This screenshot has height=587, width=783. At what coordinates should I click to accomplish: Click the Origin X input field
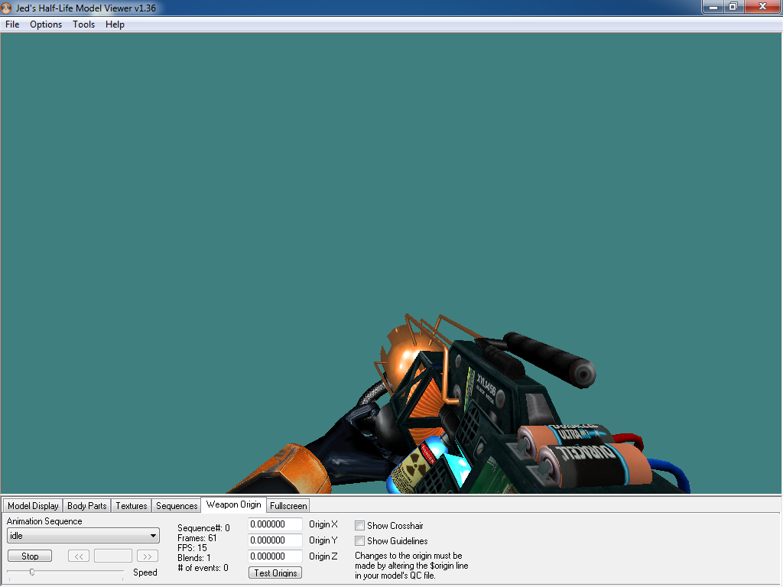pos(275,524)
